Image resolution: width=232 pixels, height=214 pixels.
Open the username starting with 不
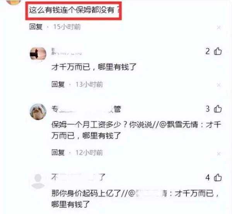point(78,177)
